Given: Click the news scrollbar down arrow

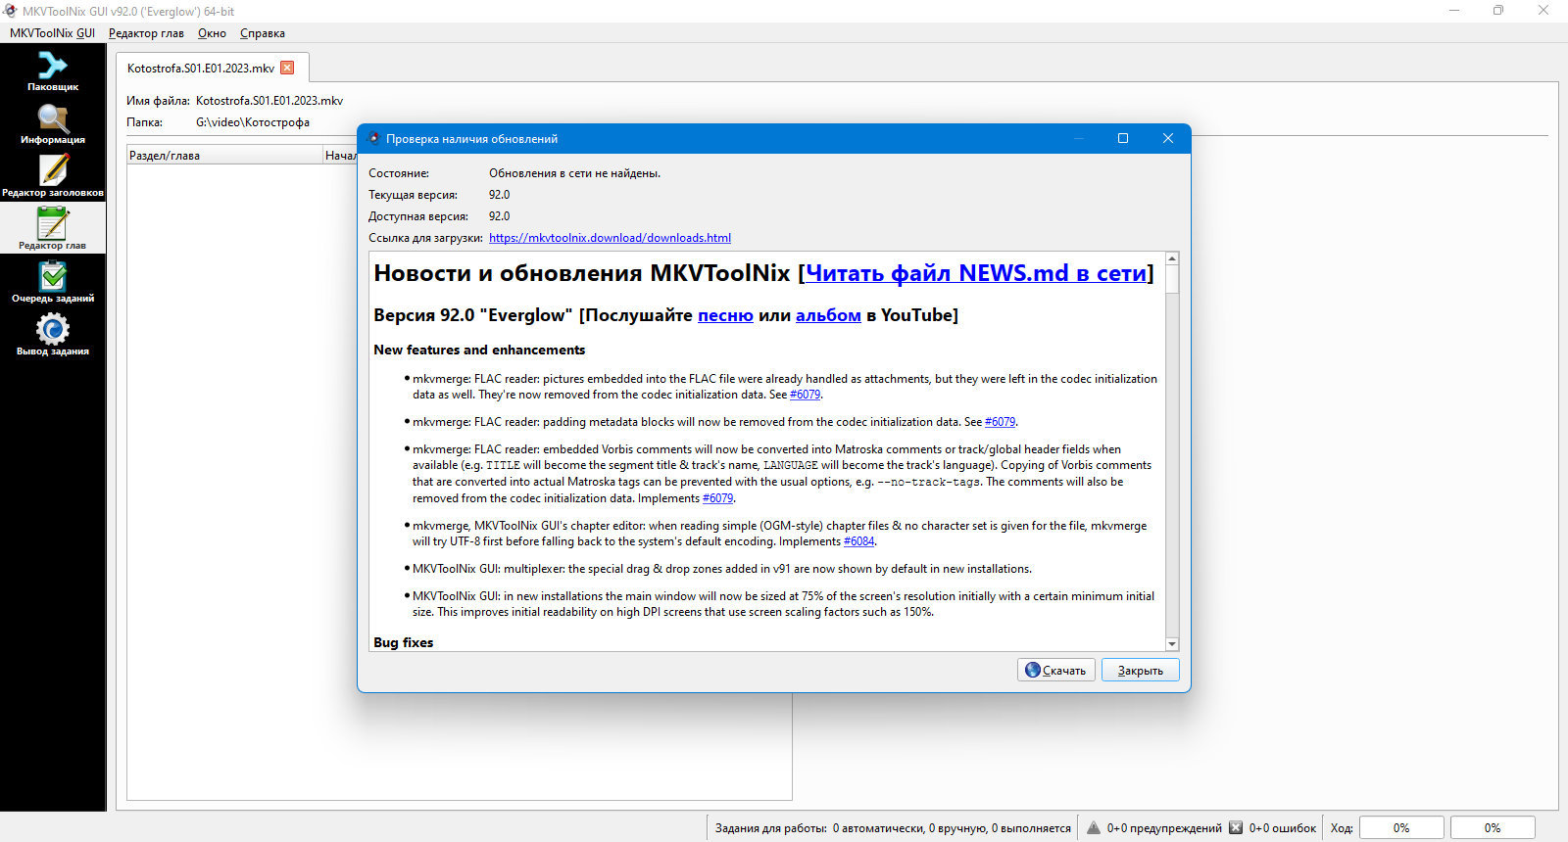Looking at the screenshot, I should (1172, 644).
